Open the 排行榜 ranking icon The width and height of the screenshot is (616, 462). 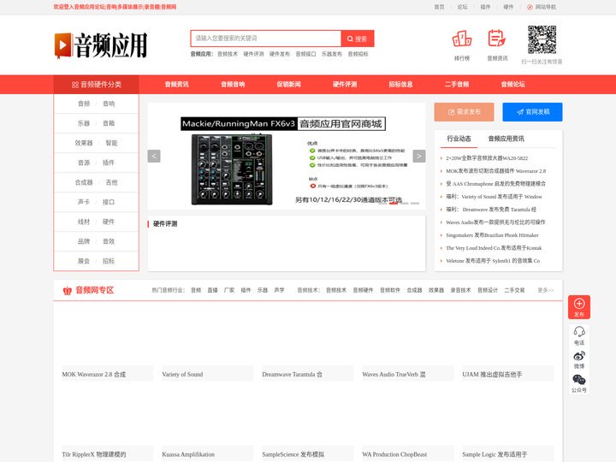pyautogui.click(x=462, y=39)
